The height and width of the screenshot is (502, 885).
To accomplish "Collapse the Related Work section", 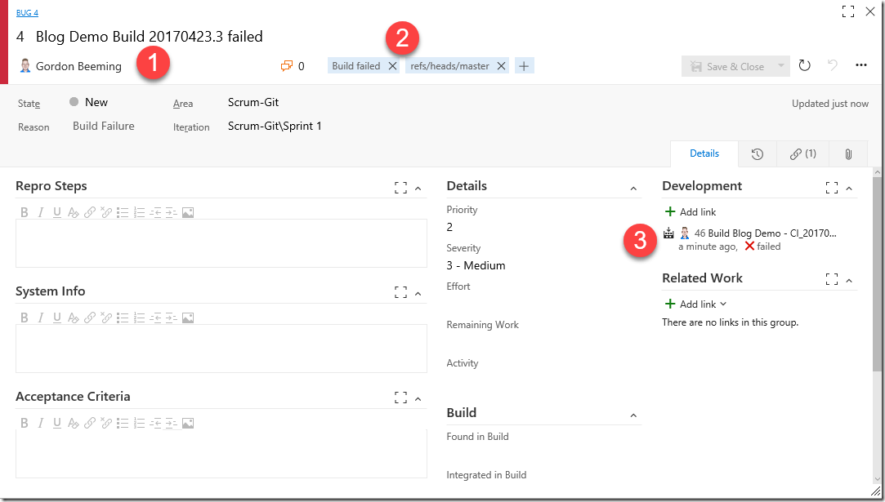I will click(x=849, y=280).
